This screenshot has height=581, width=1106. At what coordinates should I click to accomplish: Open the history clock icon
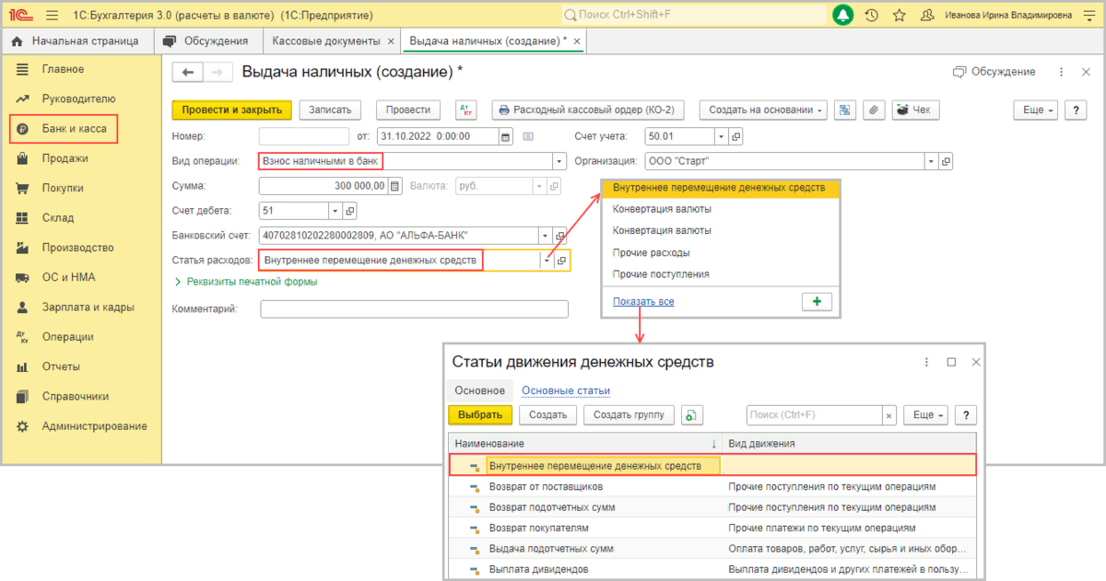[x=872, y=16]
